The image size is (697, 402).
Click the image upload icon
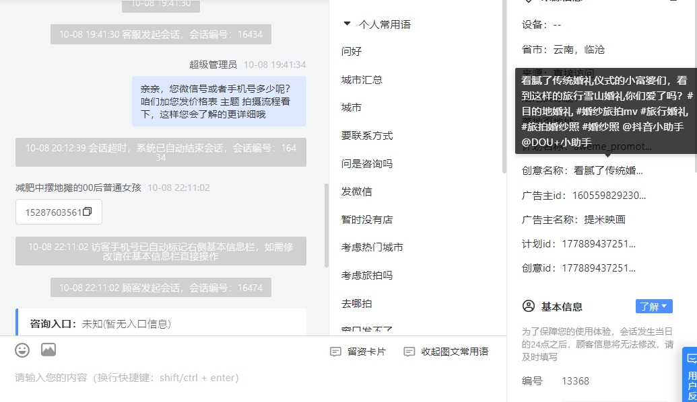point(48,350)
